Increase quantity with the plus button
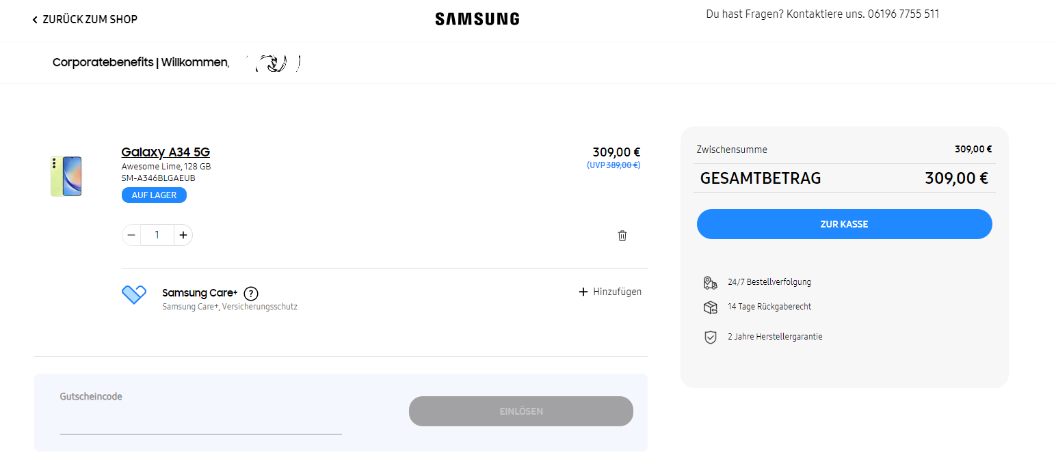 tap(183, 235)
